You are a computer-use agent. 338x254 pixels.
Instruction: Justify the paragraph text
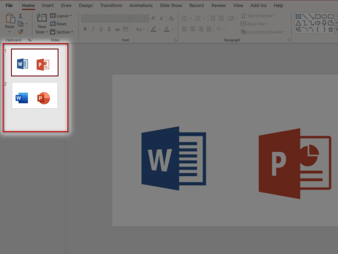[209, 29]
